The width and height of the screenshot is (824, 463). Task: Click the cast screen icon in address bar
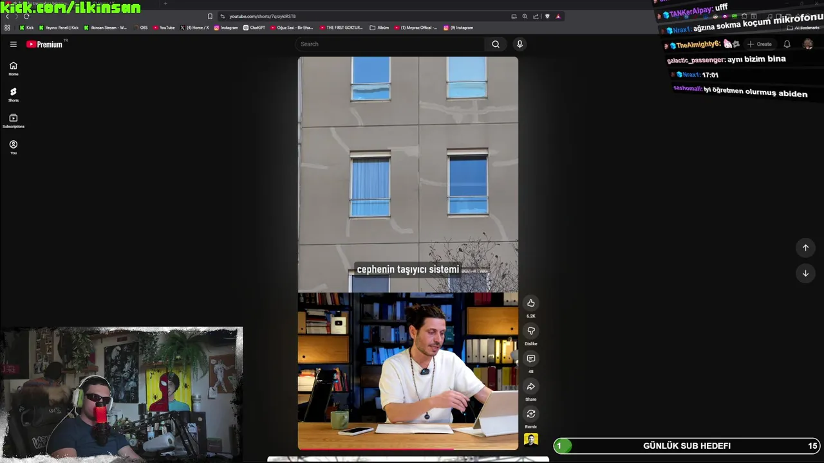click(x=514, y=16)
